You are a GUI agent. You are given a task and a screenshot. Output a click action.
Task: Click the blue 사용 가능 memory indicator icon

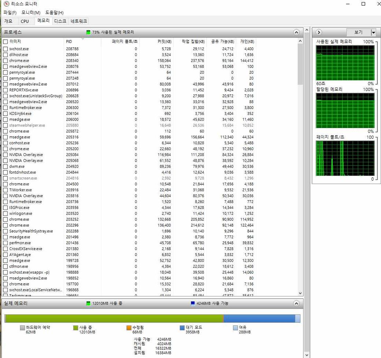pyautogui.click(x=193, y=303)
